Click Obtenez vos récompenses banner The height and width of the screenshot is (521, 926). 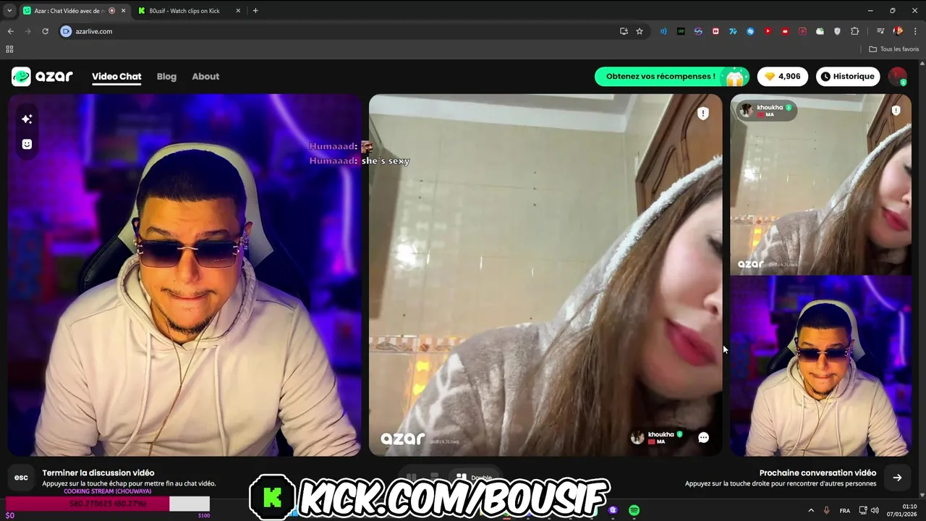[672, 77]
